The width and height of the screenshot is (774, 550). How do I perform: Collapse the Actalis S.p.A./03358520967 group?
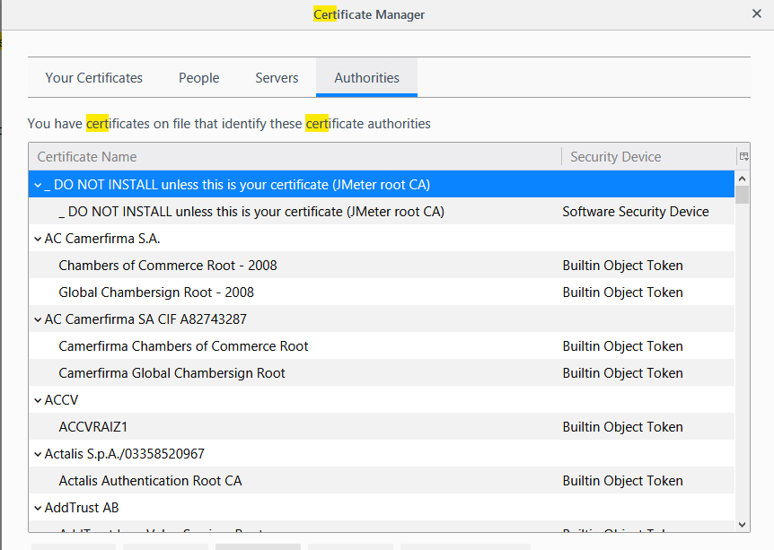(37, 453)
